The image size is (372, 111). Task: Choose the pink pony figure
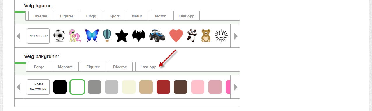(75, 36)
